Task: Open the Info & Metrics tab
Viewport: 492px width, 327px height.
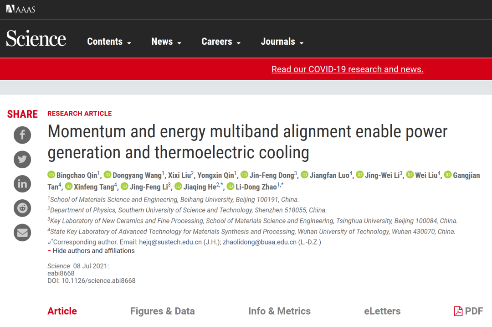Action: tap(279, 311)
